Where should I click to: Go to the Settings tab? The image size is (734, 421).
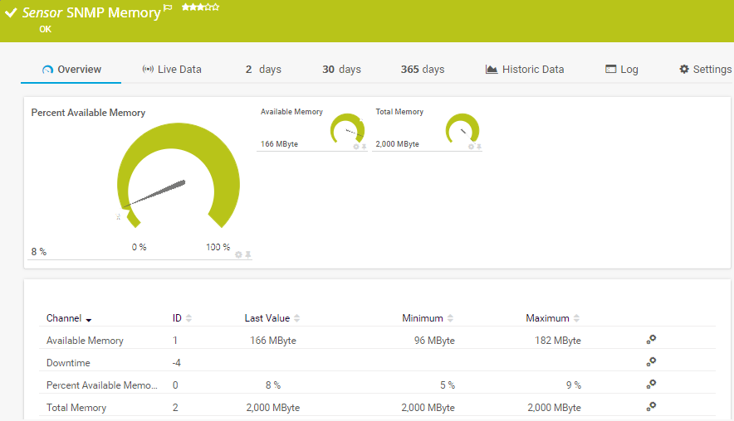[x=705, y=70]
